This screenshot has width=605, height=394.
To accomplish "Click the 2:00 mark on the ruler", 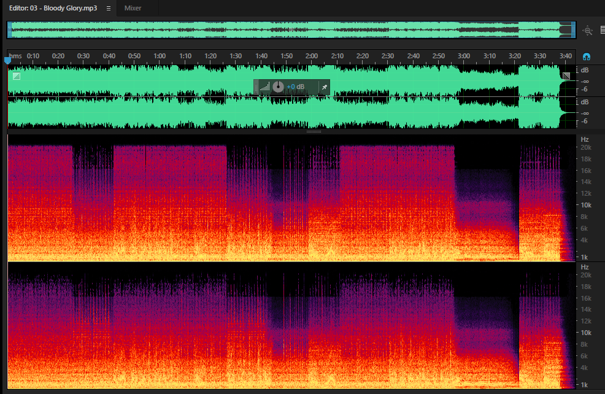I will (x=312, y=56).
